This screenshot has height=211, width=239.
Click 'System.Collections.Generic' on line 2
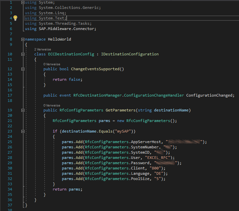click(x=68, y=8)
